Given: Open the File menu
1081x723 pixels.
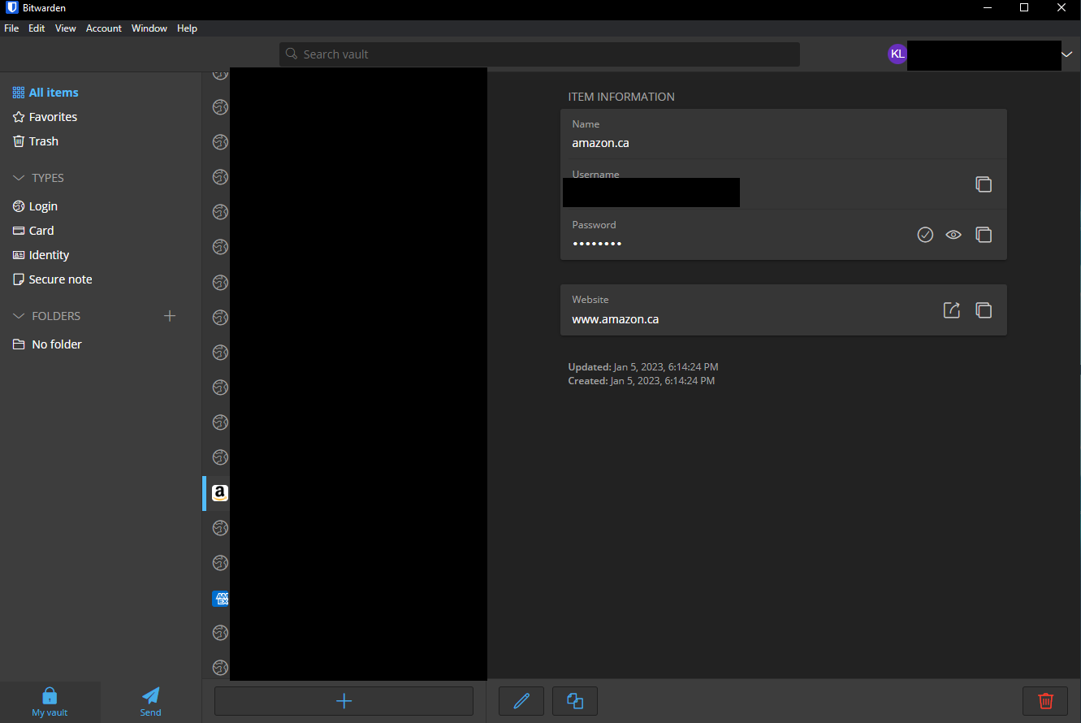Looking at the screenshot, I should click(11, 28).
